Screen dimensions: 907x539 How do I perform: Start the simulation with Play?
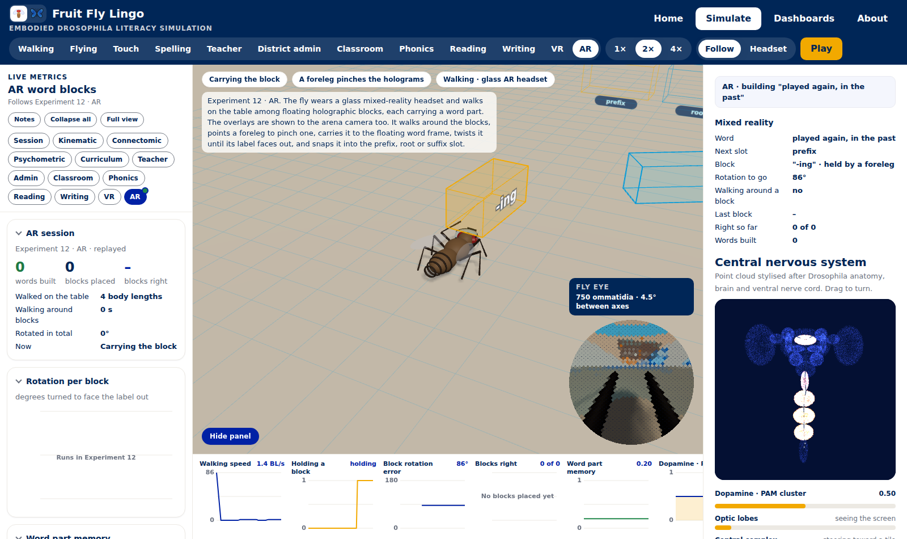pos(821,49)
